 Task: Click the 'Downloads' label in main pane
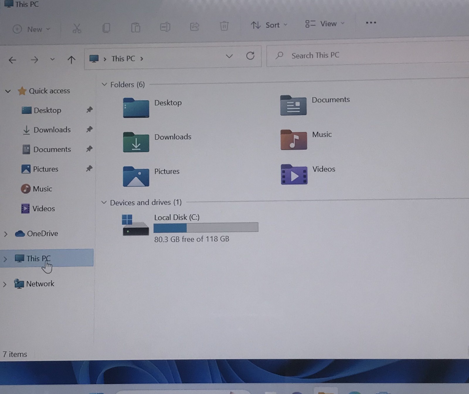[x=173, y=137]
